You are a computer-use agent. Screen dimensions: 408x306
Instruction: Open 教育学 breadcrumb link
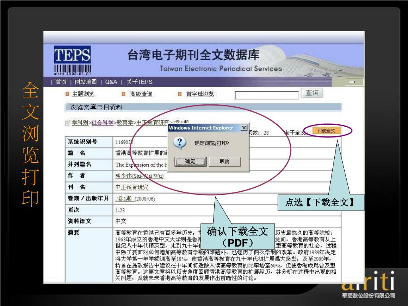coord(125,123)
